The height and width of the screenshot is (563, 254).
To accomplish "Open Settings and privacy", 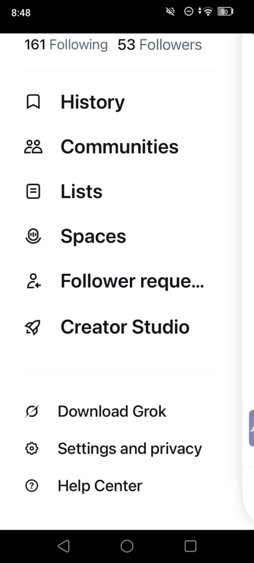I will coord(130,449).
